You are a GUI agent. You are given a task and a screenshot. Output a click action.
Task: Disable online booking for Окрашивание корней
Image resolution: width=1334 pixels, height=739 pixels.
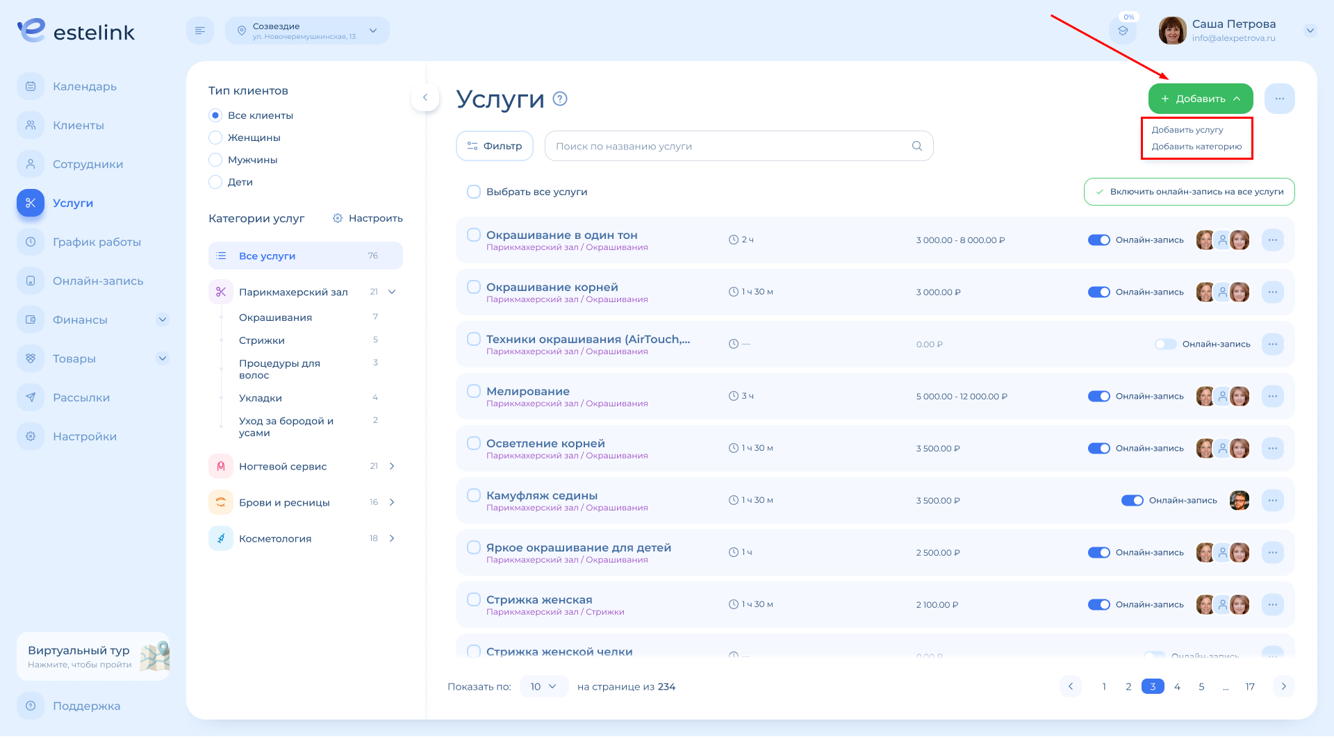[1098, 292]
